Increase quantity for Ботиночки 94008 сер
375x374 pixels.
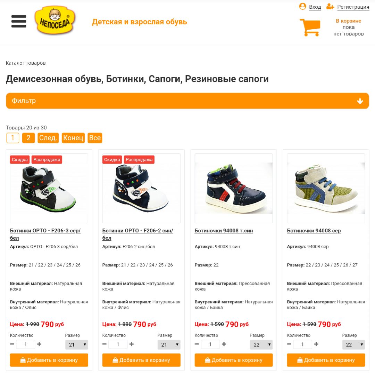(x=316, y=344)
